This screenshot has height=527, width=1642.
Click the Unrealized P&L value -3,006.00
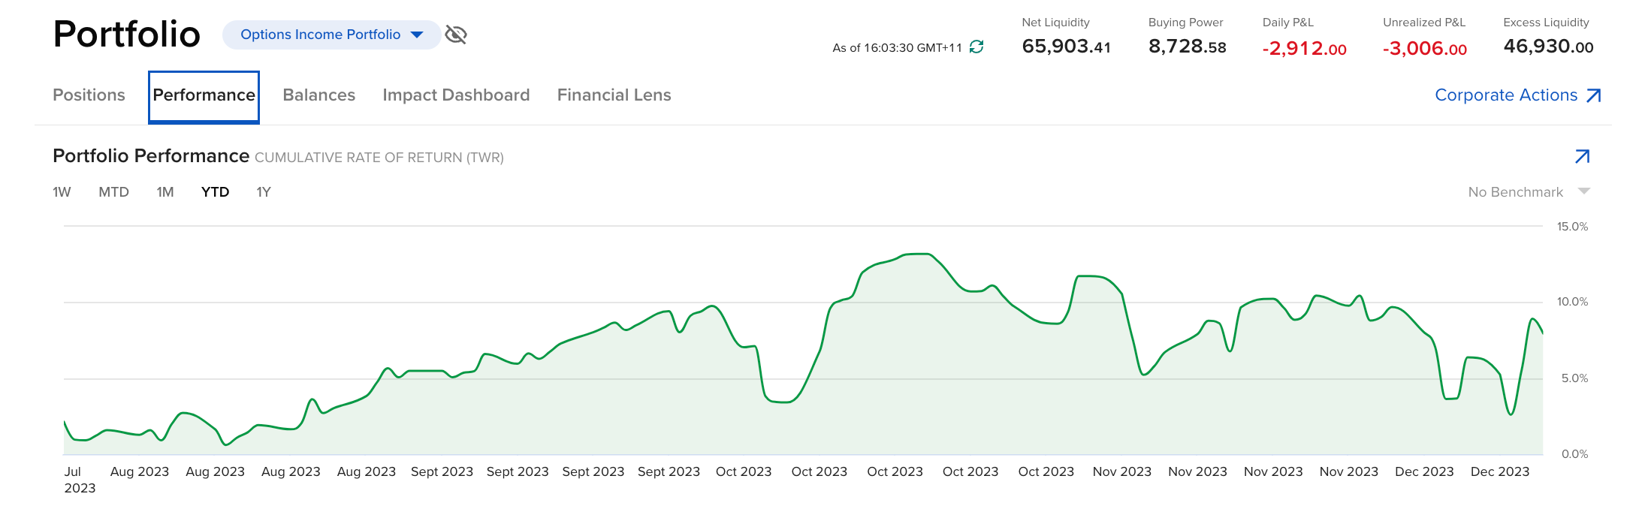point(1424,49)
